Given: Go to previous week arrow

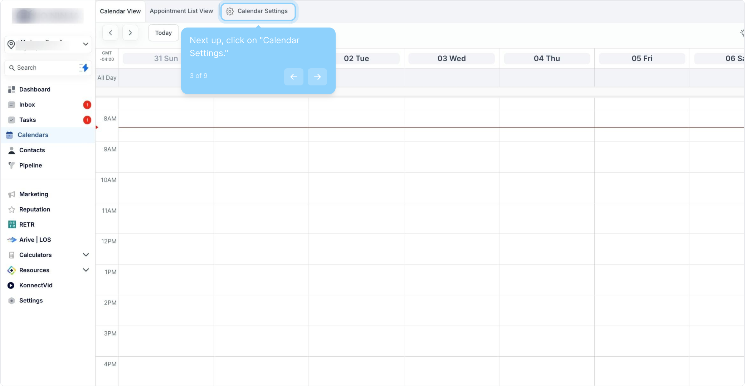Looking at the screenshot, I should click(x=110, y=33).
